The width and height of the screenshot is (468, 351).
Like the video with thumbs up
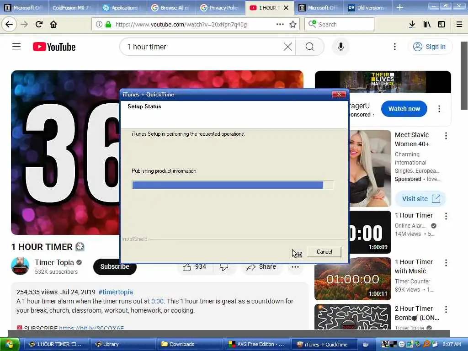pos(195,267)
